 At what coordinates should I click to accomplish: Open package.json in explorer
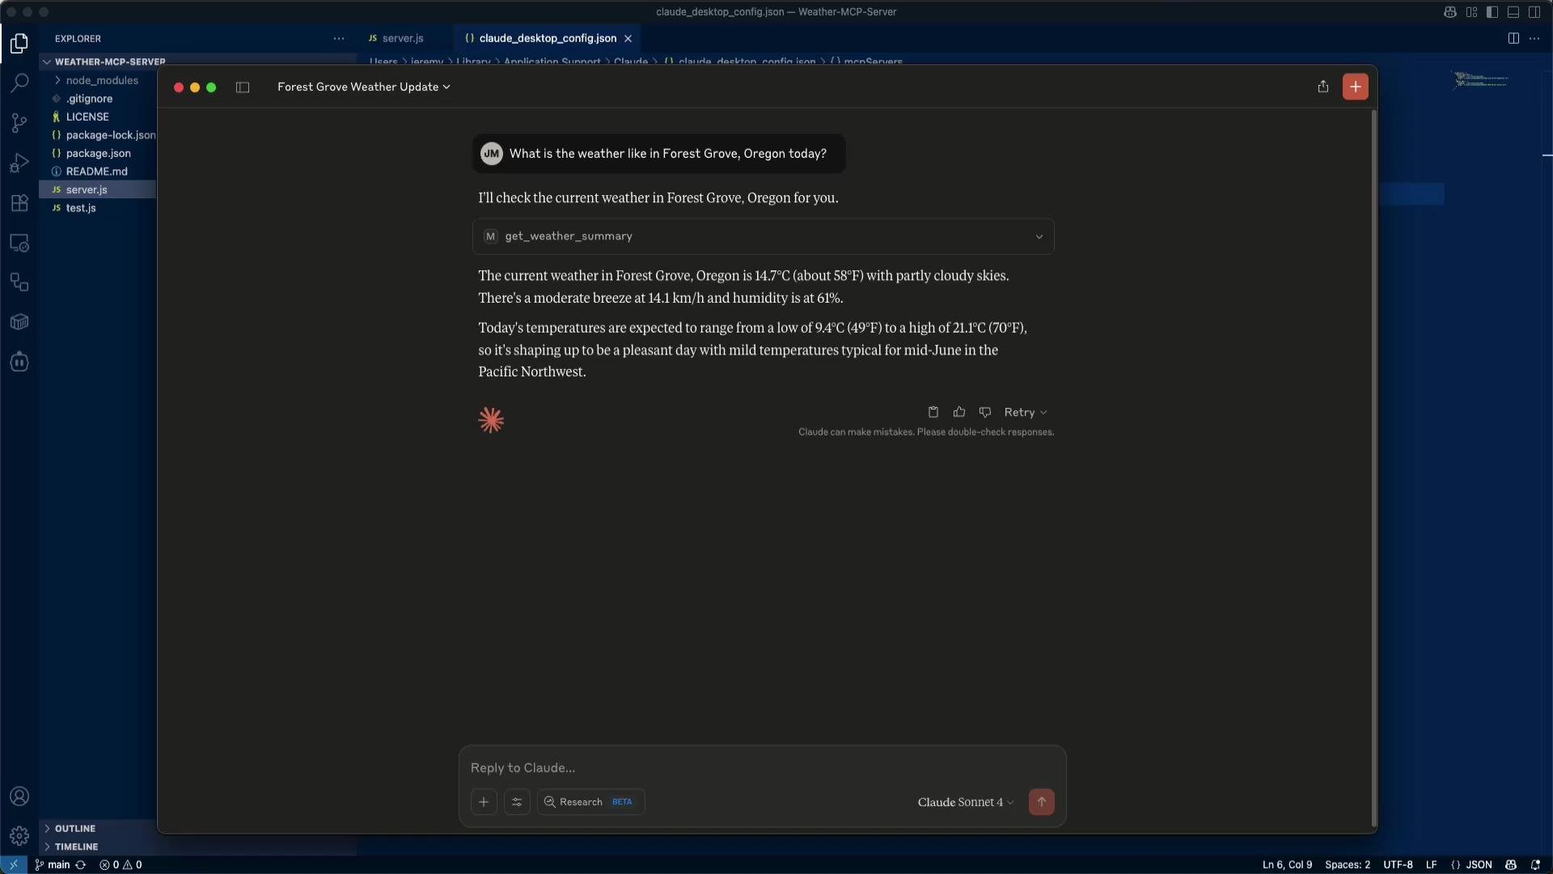click(x=97, y=153)
